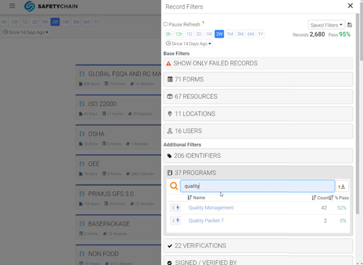This screenshot has width=363, height=265.
Task: Open the ISO 22000 program card
Action: [x=119, y=107]
